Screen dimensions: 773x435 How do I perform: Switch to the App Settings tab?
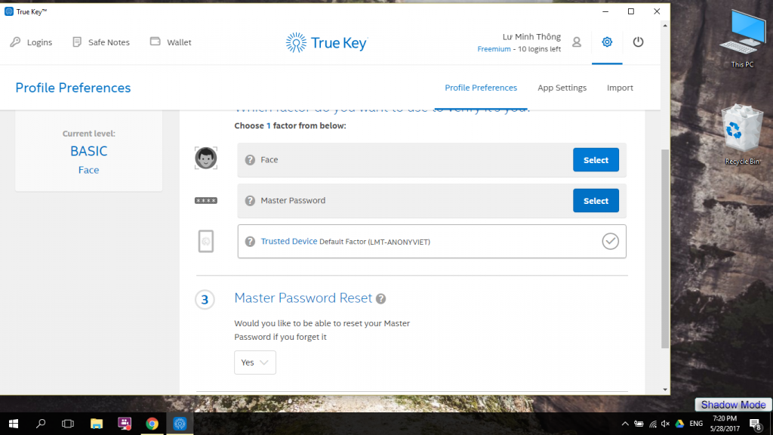click(562, 87)
